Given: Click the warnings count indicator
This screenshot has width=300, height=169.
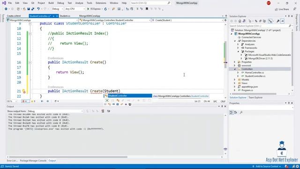Looking at the screenshot, I should 33,101.
